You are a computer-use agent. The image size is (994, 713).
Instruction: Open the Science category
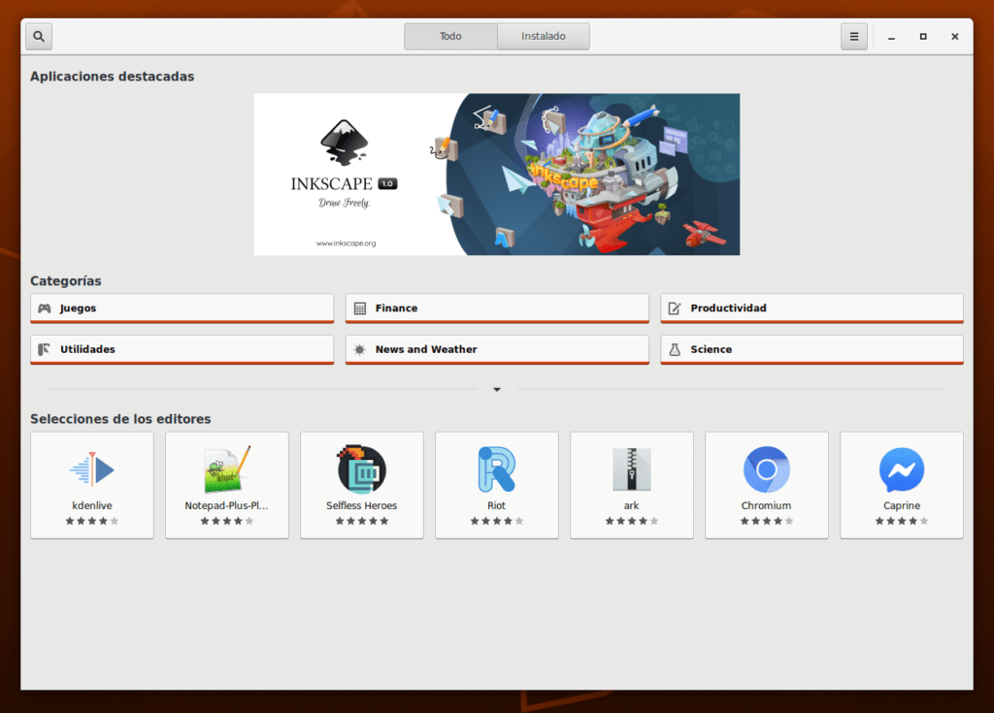point(812,349)
